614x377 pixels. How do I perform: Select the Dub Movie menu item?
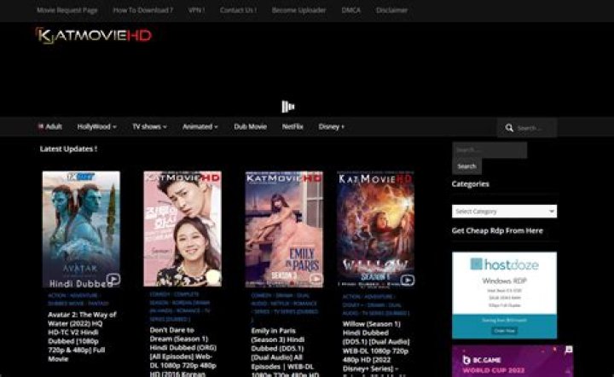click(x=250, y=126)
